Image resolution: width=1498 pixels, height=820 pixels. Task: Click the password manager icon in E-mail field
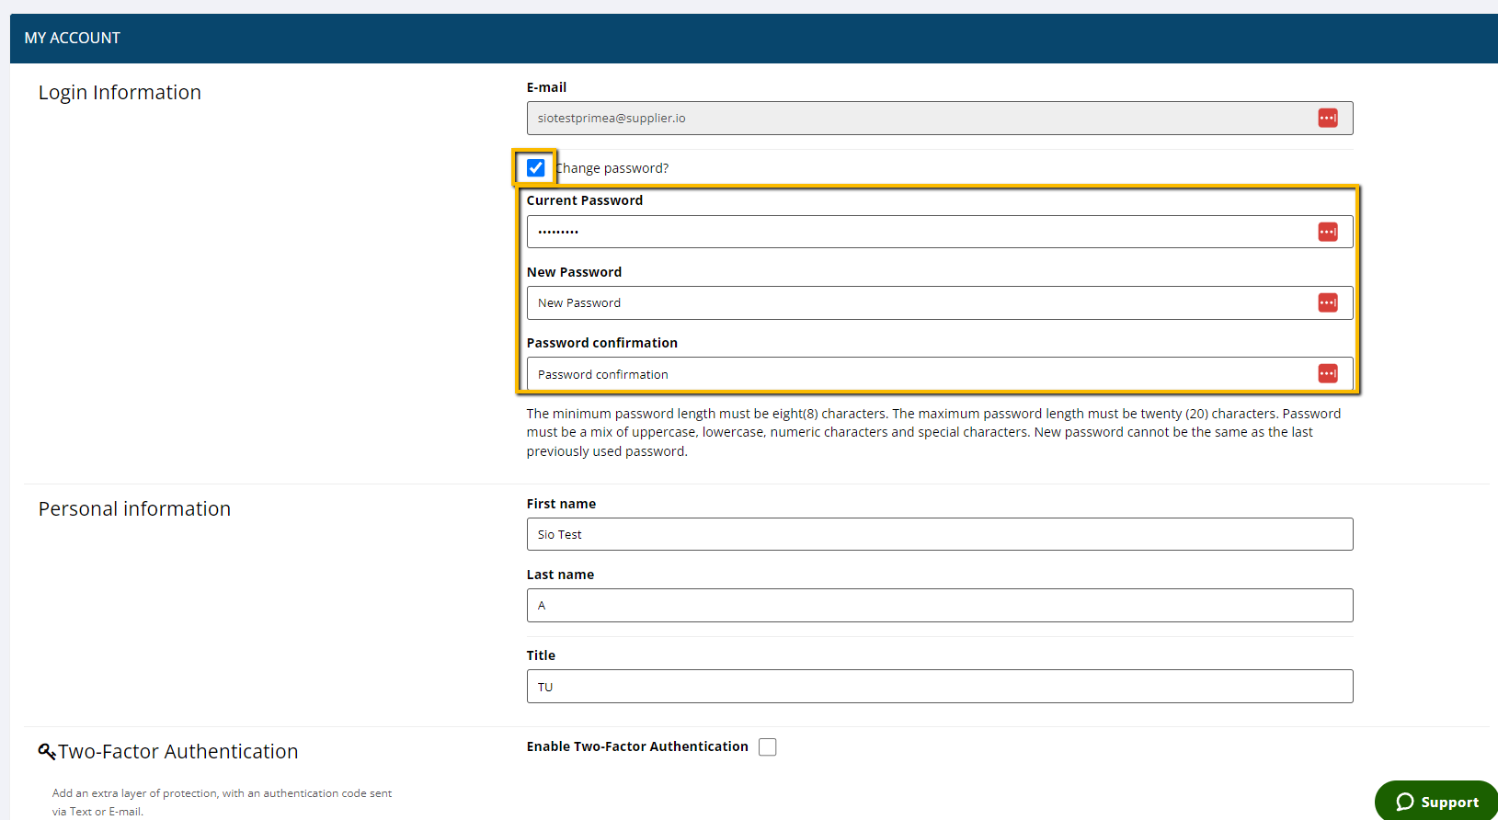click(1327, 118)
